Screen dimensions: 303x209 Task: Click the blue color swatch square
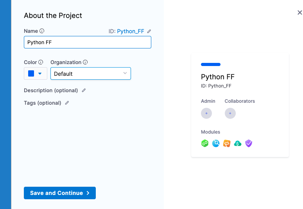click(31, 73)
